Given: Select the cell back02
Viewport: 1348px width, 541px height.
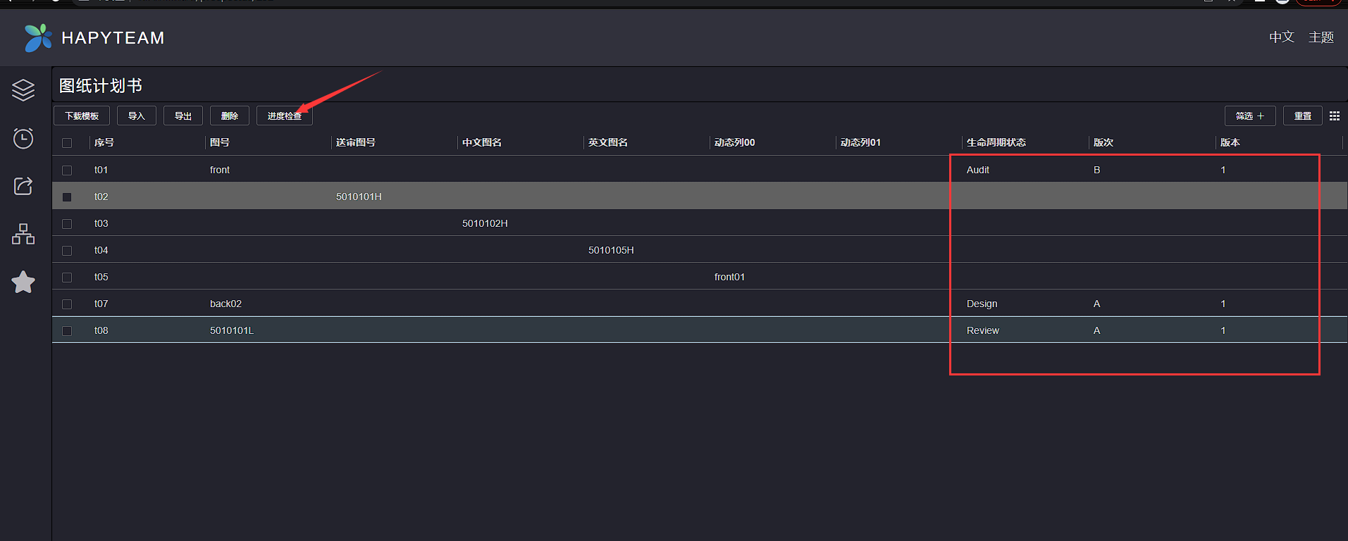Looking at the screenshot, I should [x=225, y=304].
